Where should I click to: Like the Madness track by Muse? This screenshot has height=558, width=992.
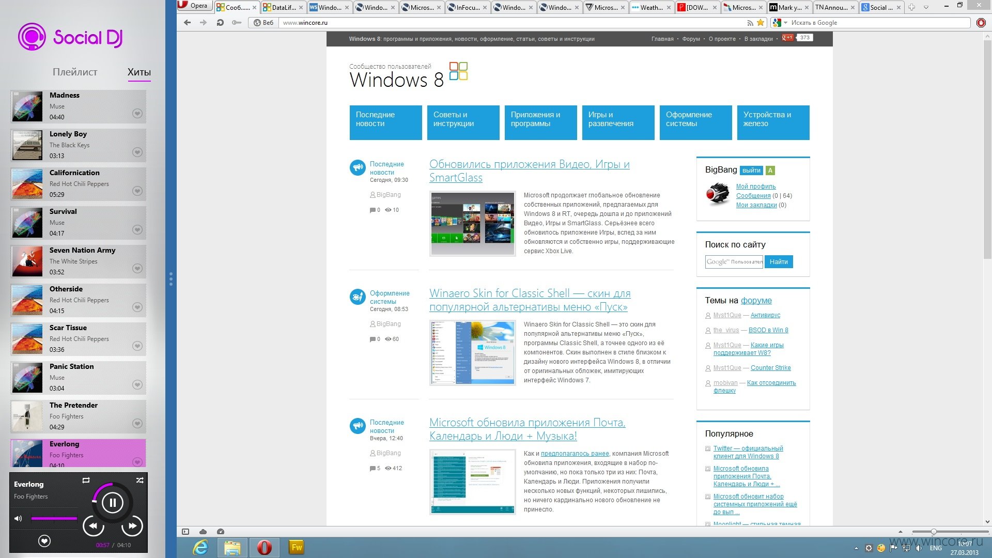(137, 113)
